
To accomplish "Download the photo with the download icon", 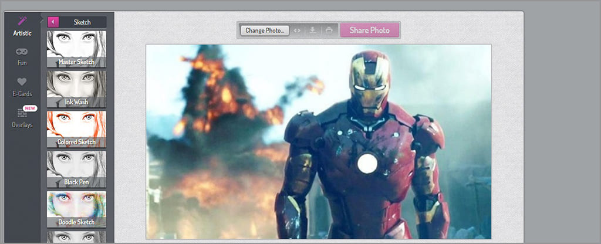I will tap(313, 30).
